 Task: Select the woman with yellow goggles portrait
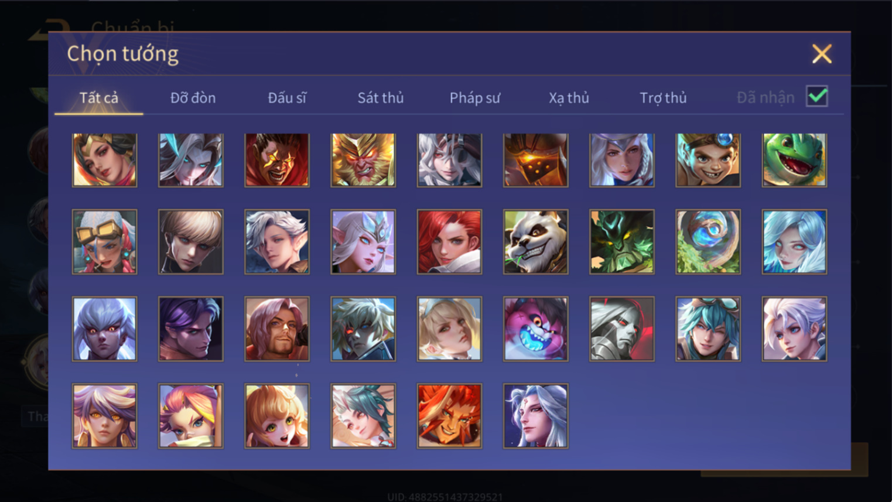[x=104, y=242]
